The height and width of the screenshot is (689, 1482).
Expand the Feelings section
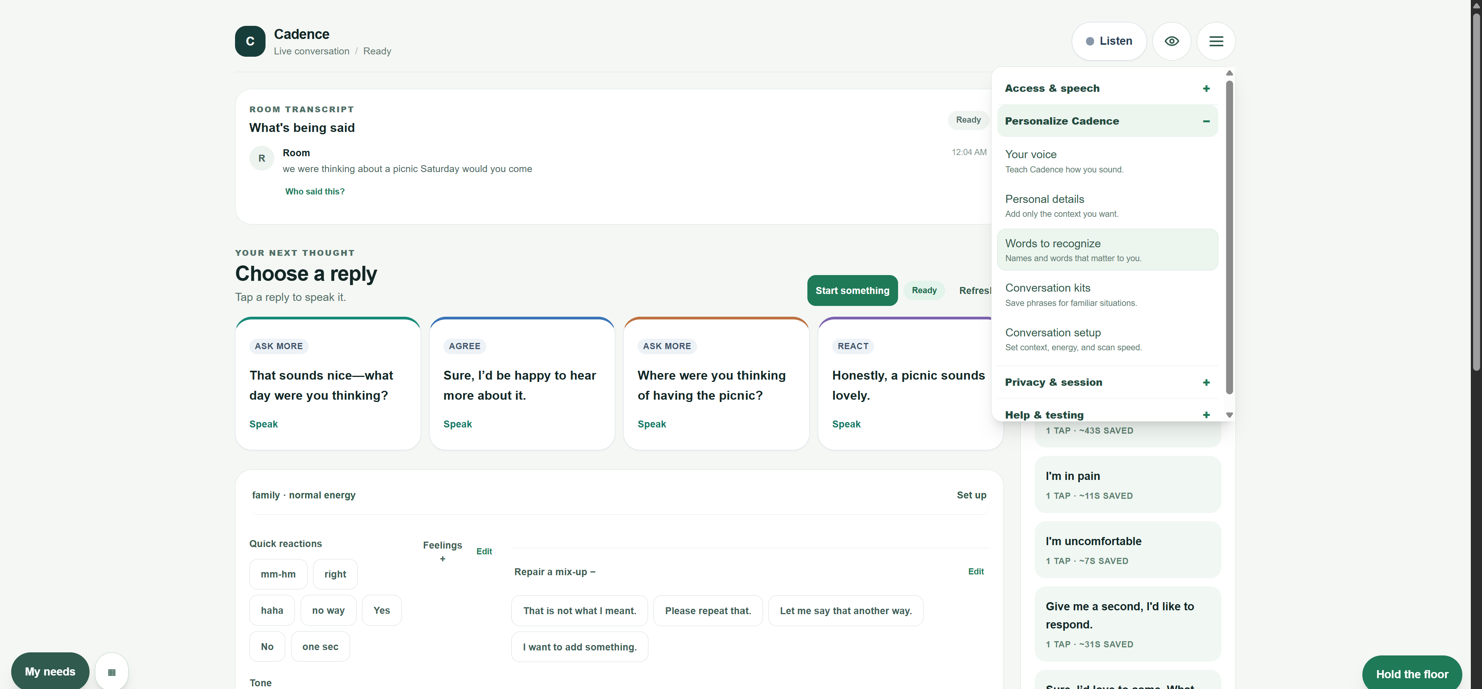click(x=442, y=551)
